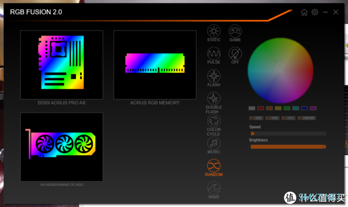This screenshot has width=348, height=207.
Task: Minimize the RGB Fusion window
Action: [325, 12]
